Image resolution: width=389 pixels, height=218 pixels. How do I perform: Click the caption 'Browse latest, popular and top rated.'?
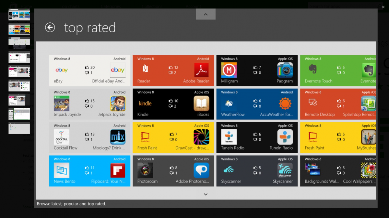pyautogui.click(x=71, y=204)
